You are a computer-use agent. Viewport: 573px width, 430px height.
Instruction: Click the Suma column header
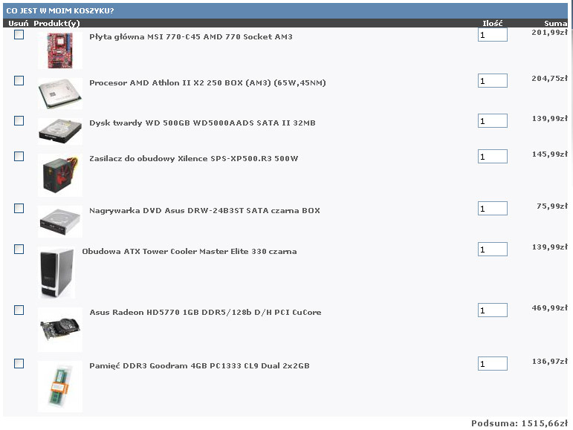(556, 23)
